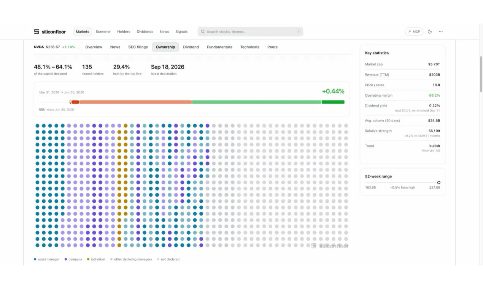Image resolution: width=483 pixels, height=289 pixels.
Task: Click the MCP arrow button
Action: [414, 32]
